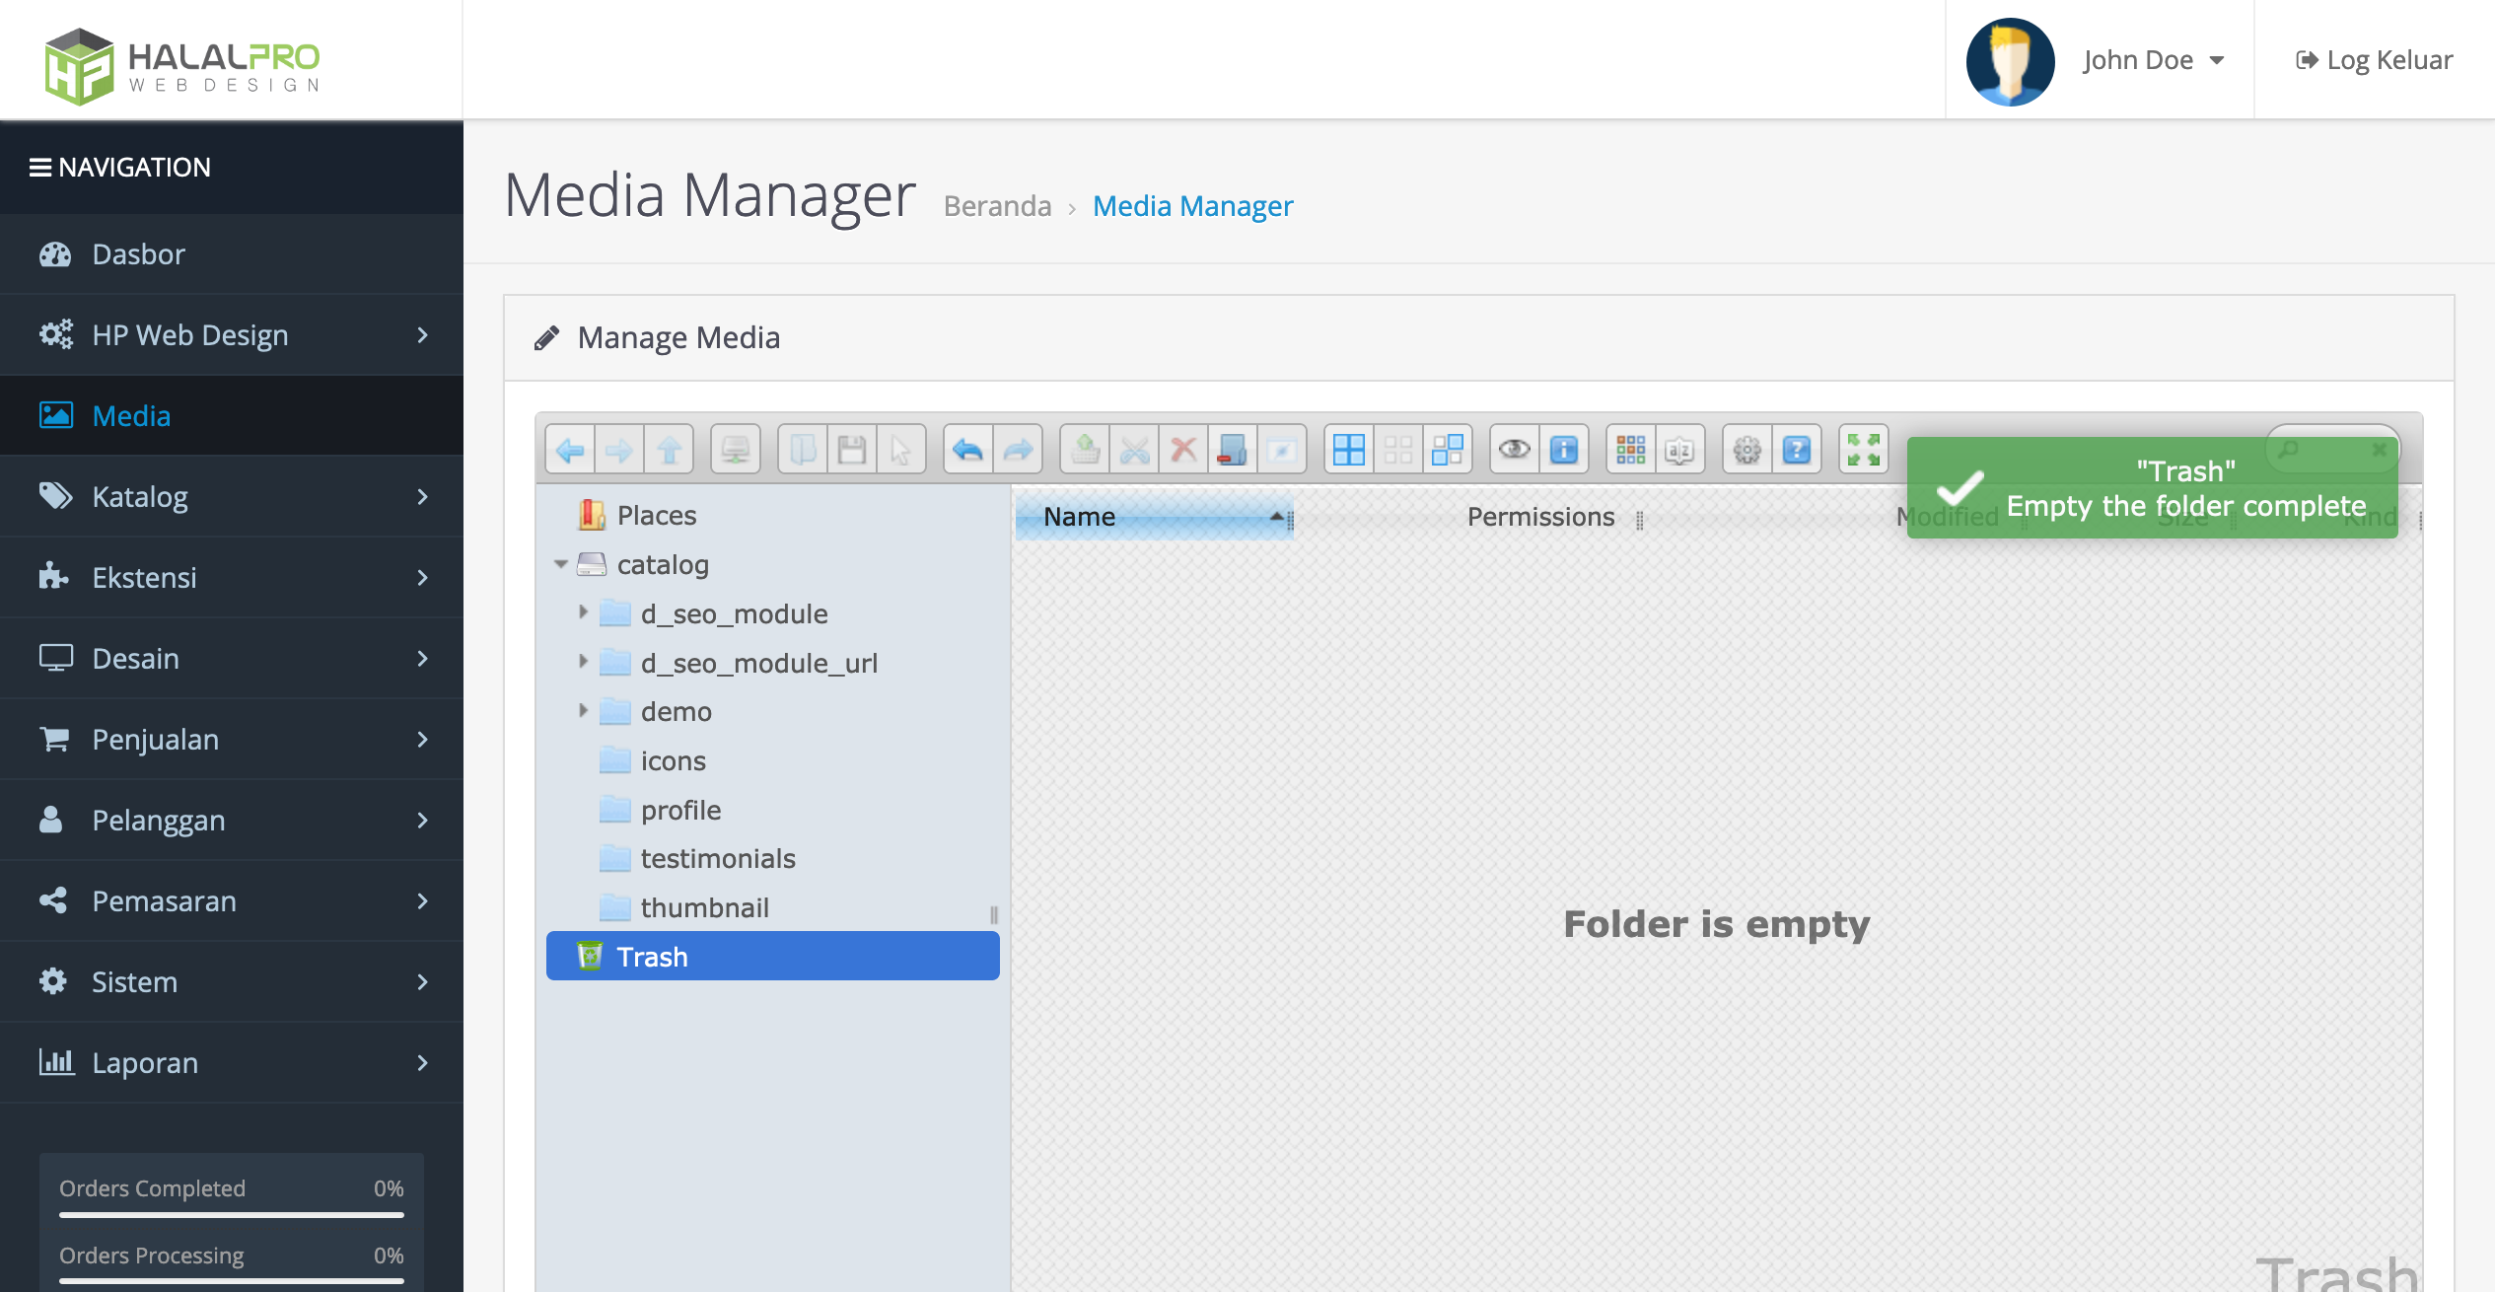Click the Katalog tags icon
The height and width of the screenshot is (1292, 2495).
coord(55,496)
